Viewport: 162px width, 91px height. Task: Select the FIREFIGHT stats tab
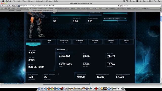[x=111, y=42]
